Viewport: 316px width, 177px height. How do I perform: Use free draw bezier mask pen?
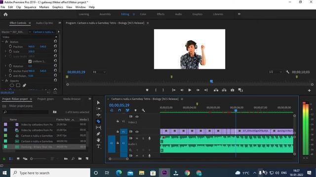pos(24,85)
